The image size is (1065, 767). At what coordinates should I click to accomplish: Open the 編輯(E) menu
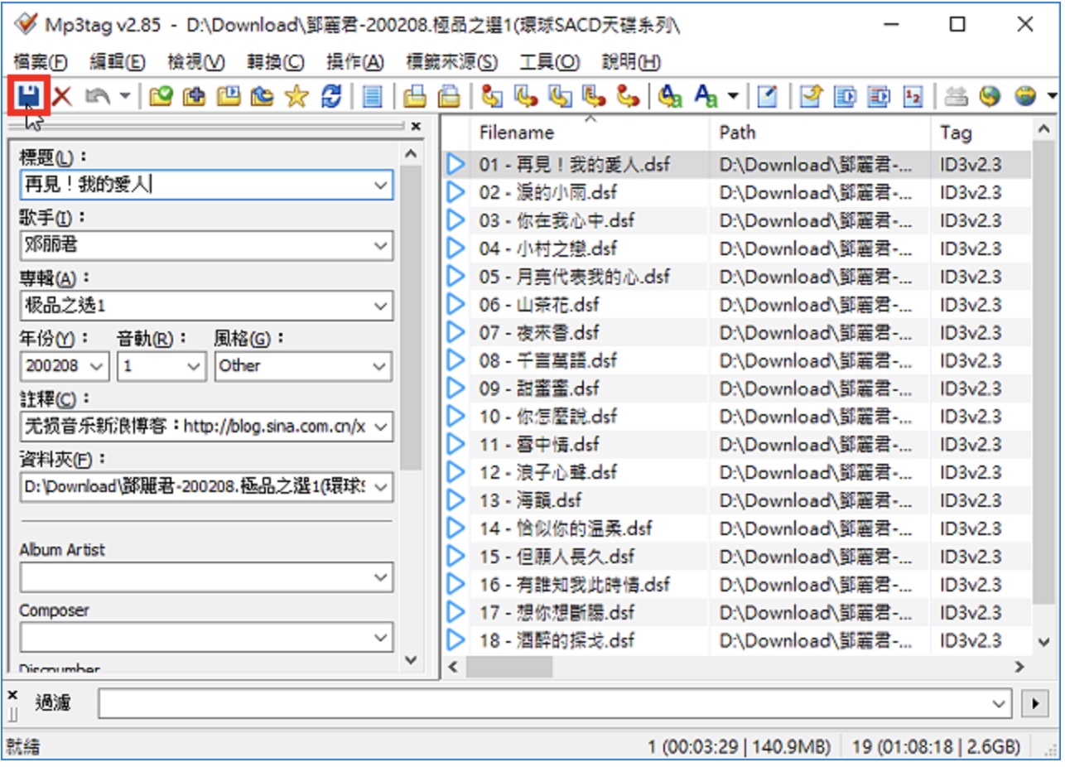[118, 61]
